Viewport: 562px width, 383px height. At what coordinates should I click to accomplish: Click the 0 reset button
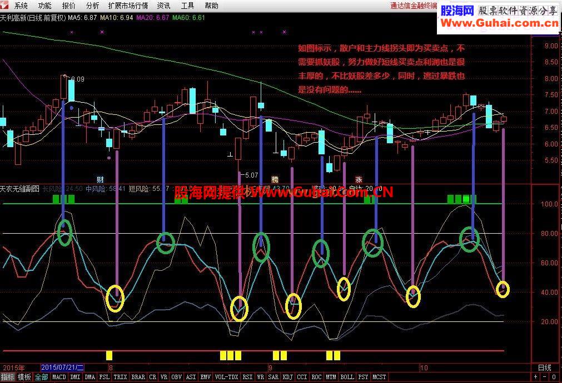click(554, 377)
